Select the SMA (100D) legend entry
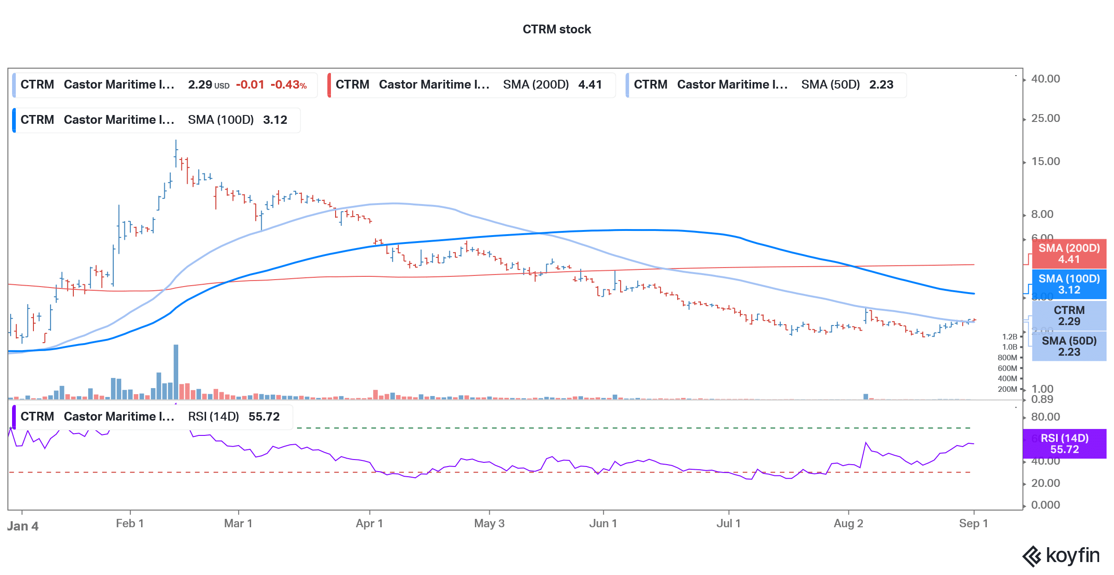This screenshot has height=575, width=1114. (x=156, y=120)
